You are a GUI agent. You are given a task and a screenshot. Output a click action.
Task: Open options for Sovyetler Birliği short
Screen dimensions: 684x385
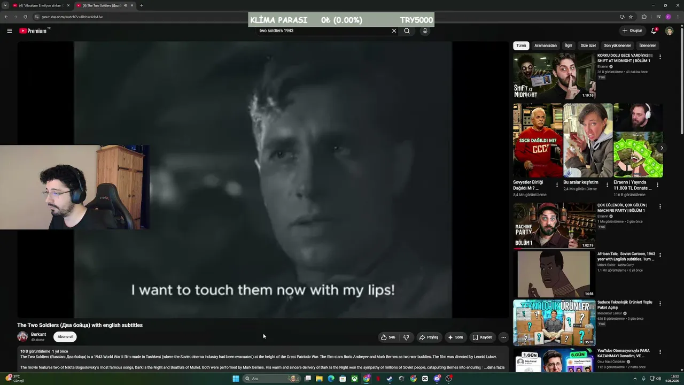[557, 185]
